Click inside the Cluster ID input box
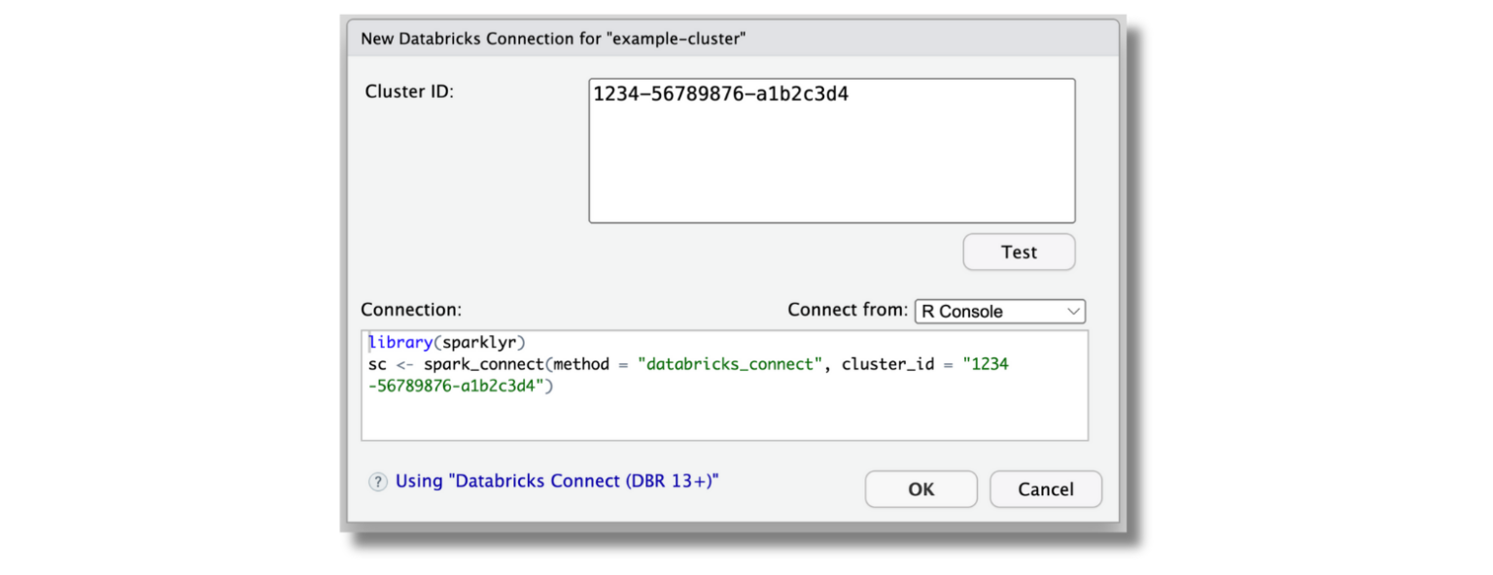The height and width of the screenshot is (575, 1493). [x=831, y=151]
